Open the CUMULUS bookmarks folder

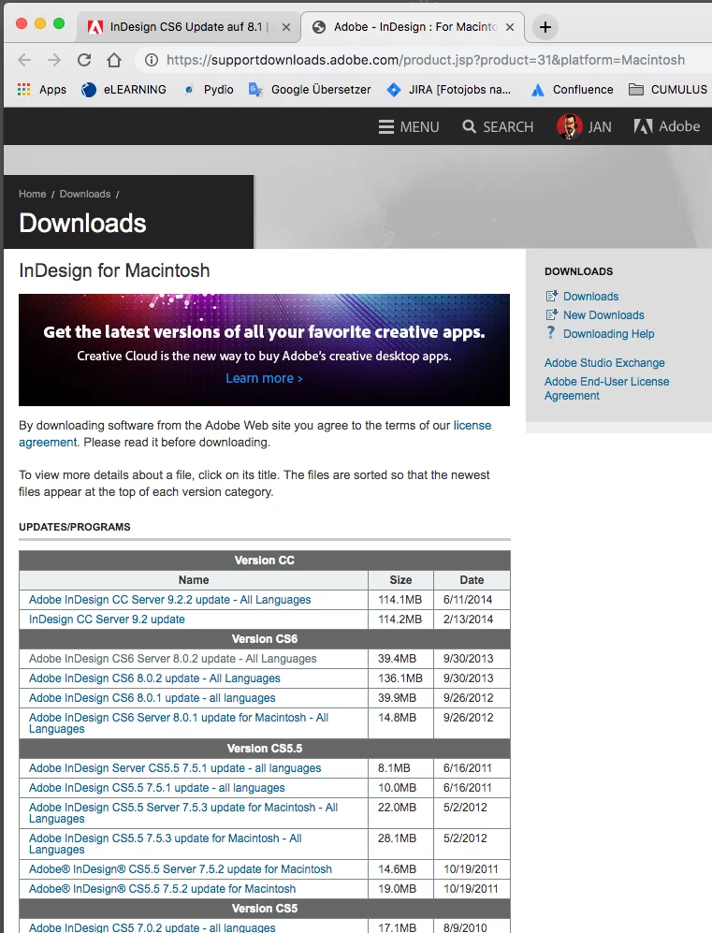click(x=668, y=89)
